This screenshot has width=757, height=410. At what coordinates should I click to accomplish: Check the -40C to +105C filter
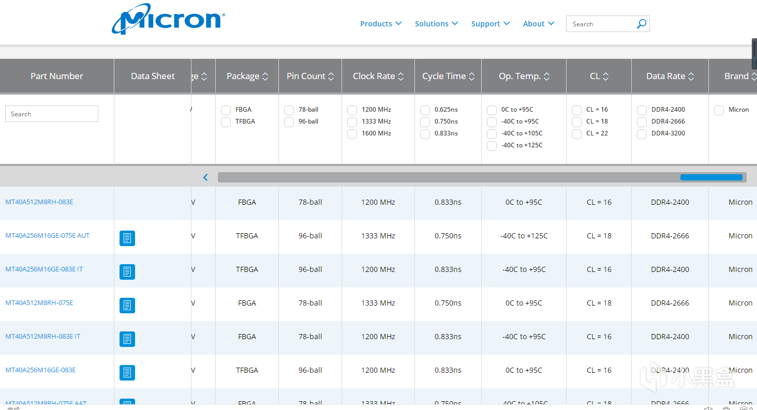(492, 134)
